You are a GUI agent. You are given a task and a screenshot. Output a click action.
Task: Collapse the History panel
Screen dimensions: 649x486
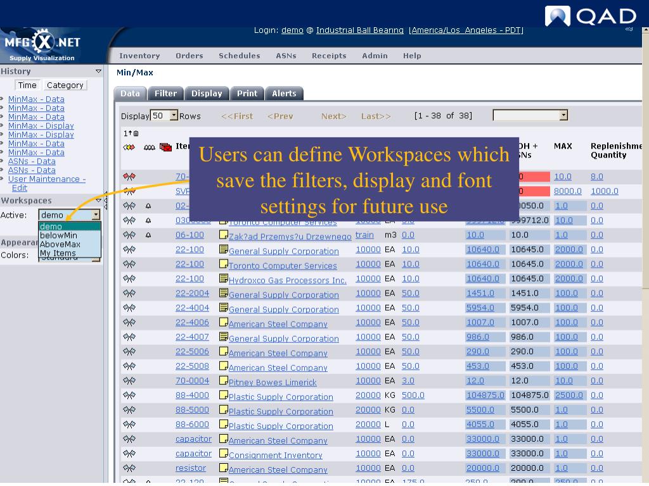(x=98, y=71)
